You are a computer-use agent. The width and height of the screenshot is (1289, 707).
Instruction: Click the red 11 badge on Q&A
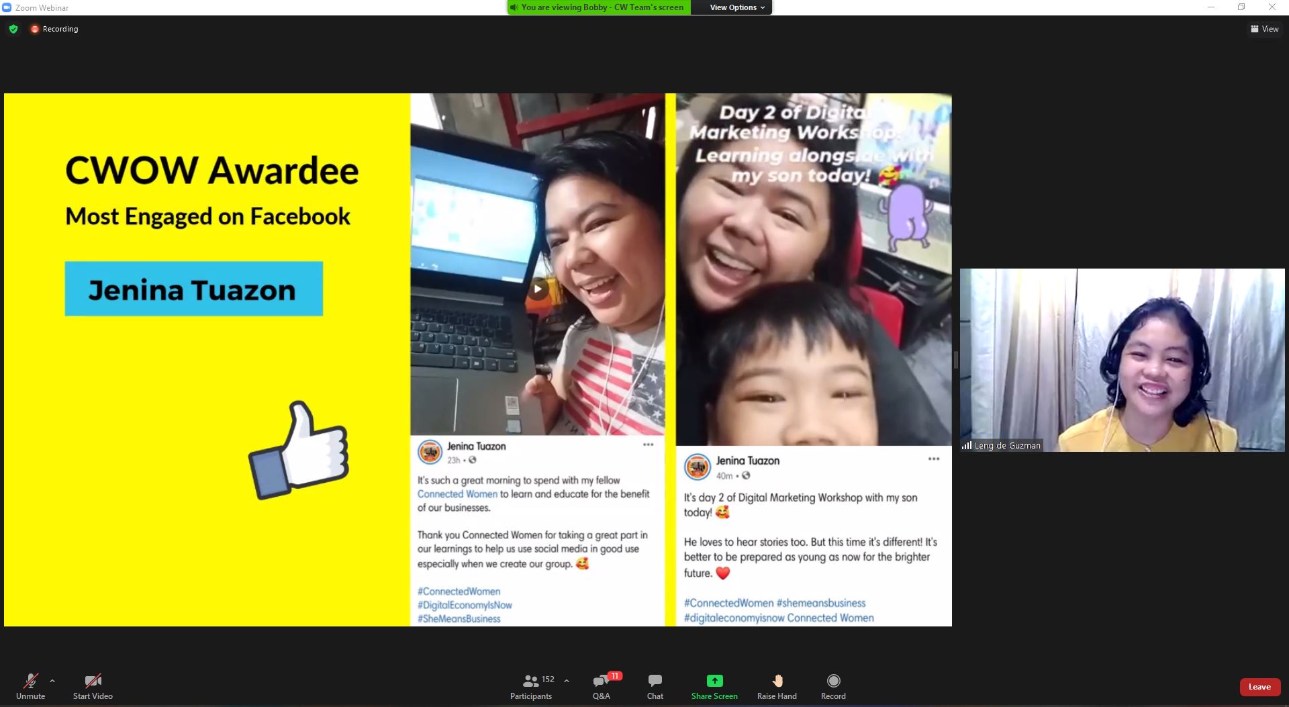click(614, 676)
